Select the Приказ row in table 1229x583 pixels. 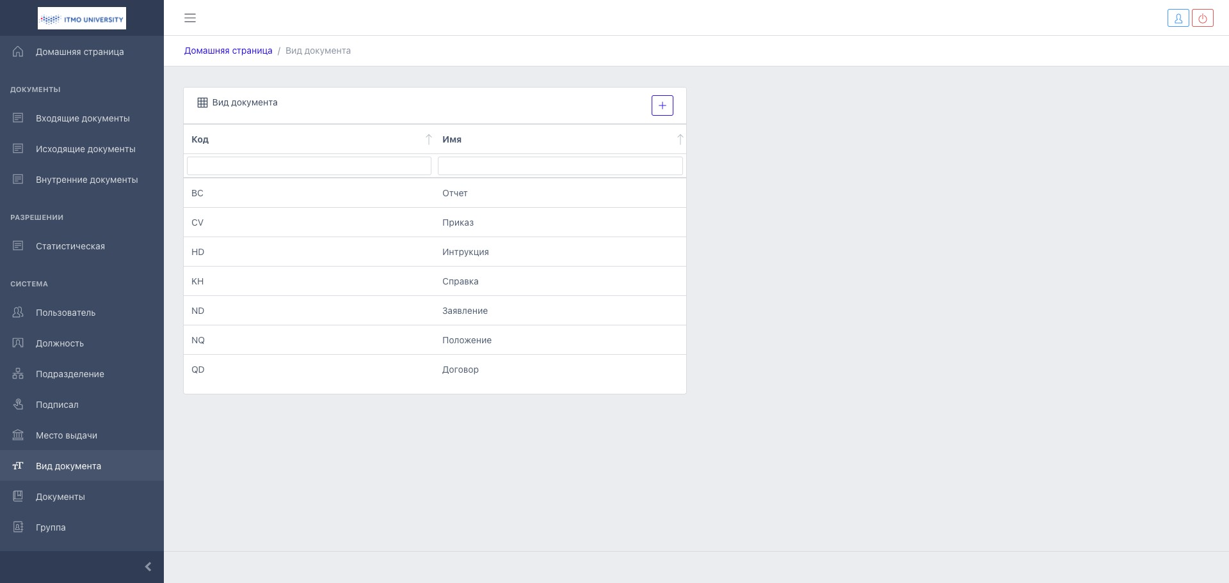coord(435,222)
